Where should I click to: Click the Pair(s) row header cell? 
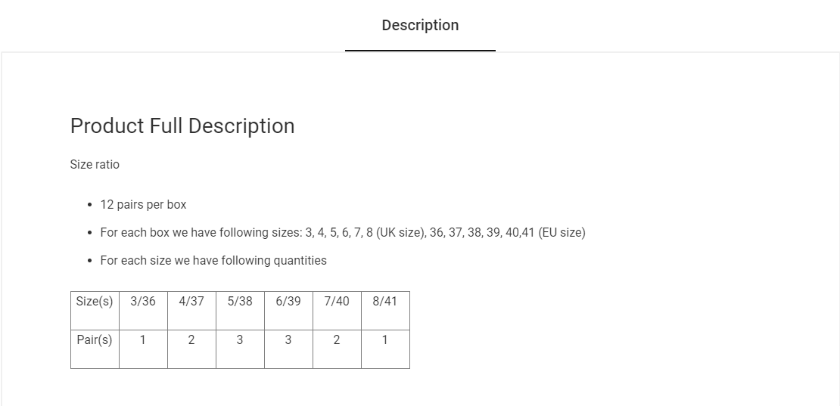tap(95, 340)
